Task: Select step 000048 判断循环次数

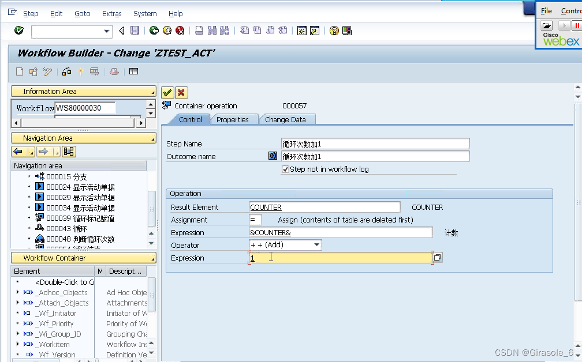Action: point(80,239)
